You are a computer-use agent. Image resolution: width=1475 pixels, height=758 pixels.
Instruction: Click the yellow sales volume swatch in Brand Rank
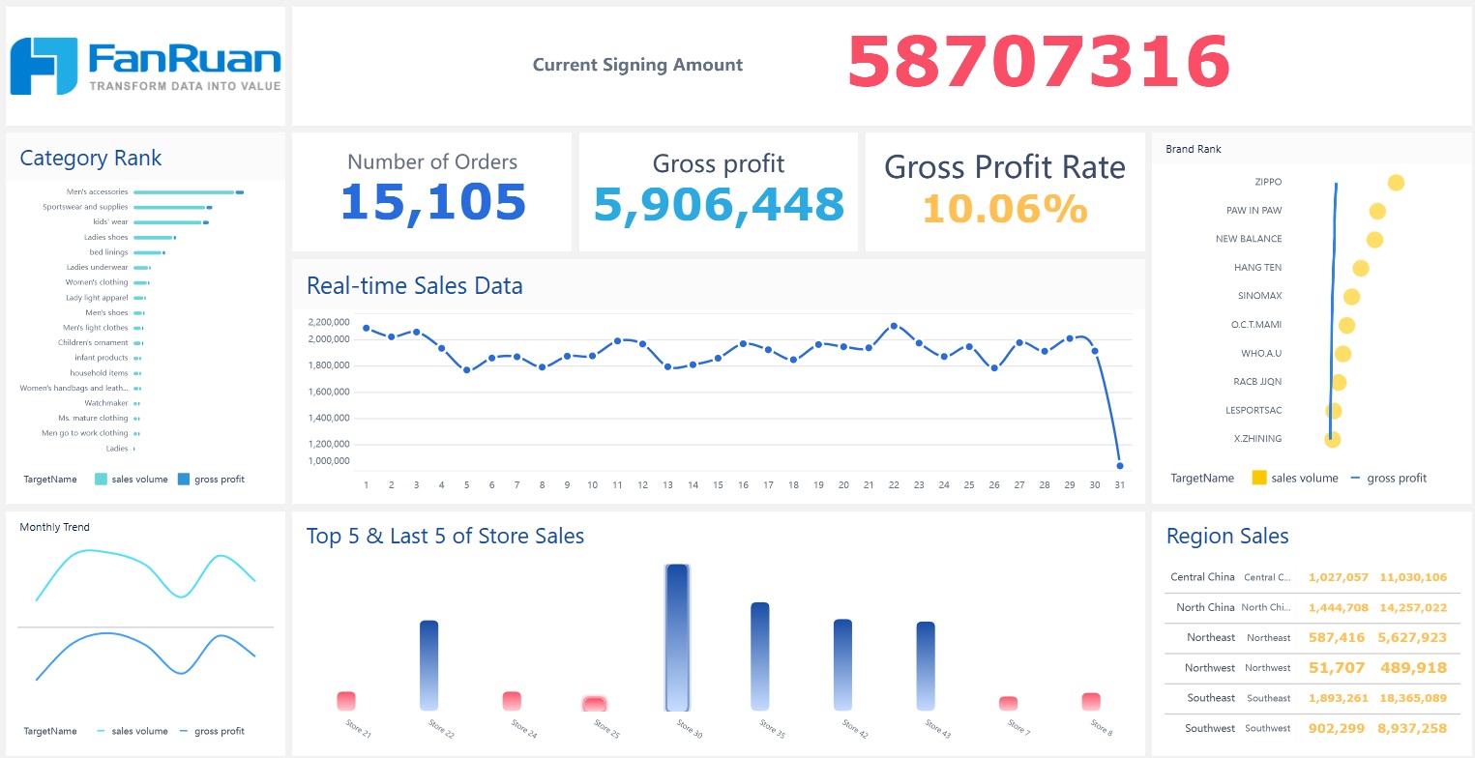coord(1259,478)
